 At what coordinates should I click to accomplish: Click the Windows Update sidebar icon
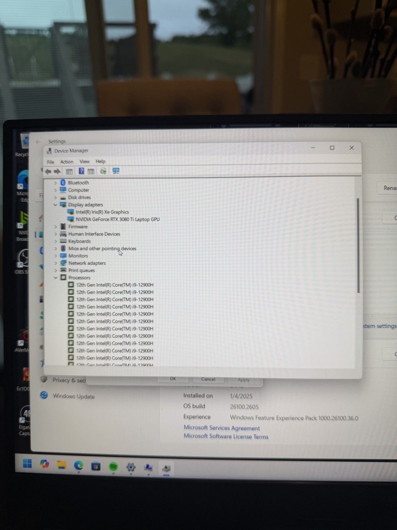point(44,395)
